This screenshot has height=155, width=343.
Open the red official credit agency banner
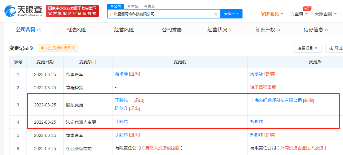pos(72,11)
